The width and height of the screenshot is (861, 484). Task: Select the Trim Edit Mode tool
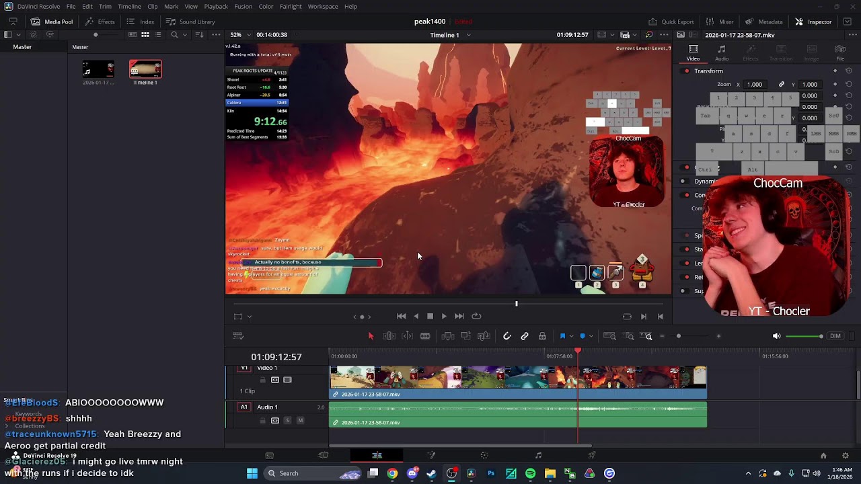[x=389, y=336]
